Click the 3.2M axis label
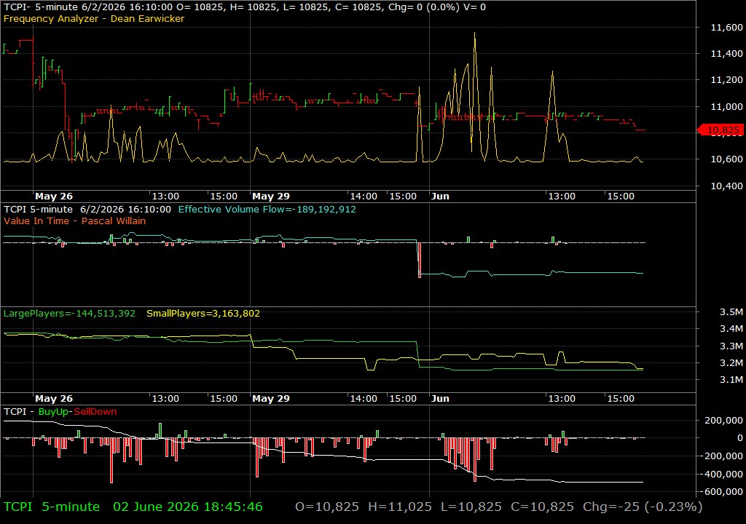 pyautogui.click(x=731, y=362)
